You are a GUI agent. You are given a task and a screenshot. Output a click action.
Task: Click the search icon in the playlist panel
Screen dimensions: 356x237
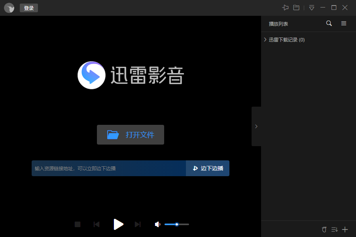329,23
